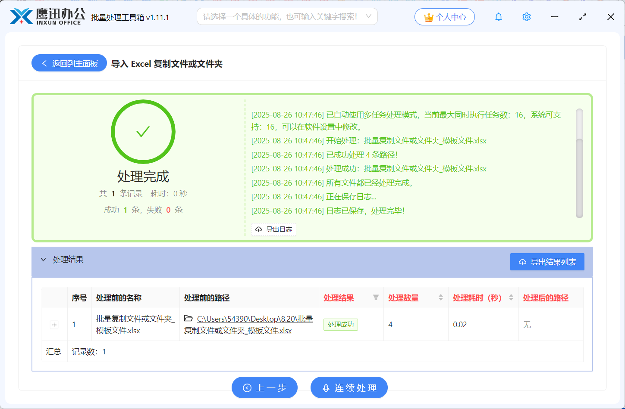The width and height of the screenshot is (625, 409).
Task: Click log line 已成功处理 4 条路径！
Action: (x=324, y=155)
